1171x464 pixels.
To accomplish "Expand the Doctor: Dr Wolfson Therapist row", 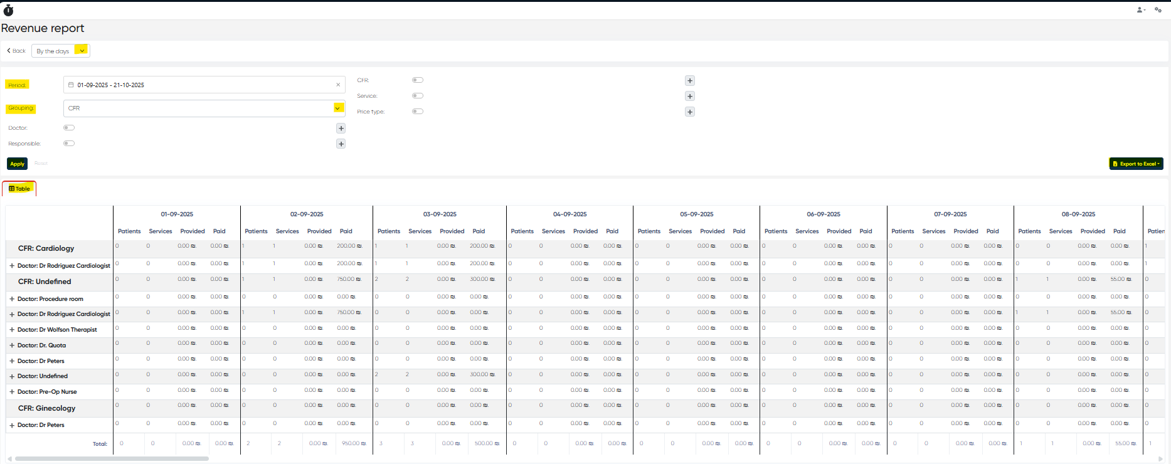I will tap(12, 330).
